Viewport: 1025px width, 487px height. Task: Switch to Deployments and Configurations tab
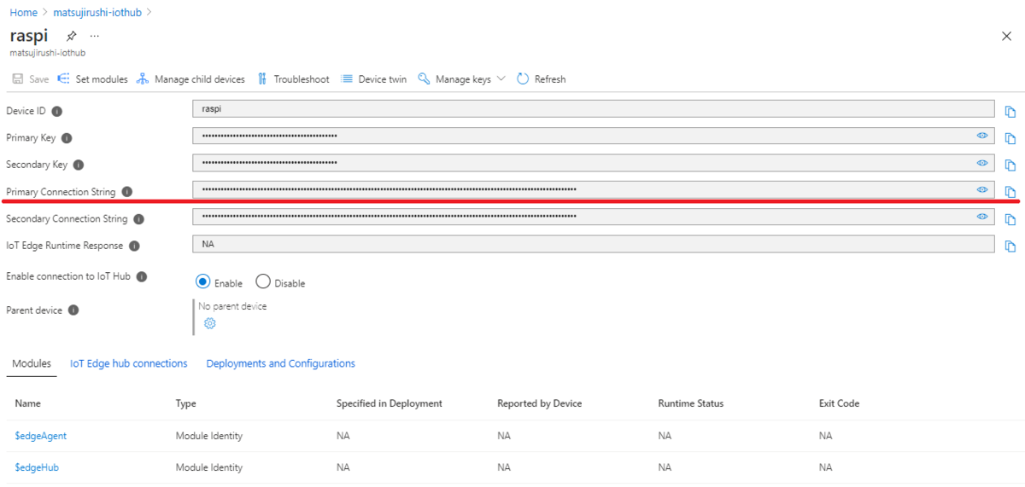(281, 363)
